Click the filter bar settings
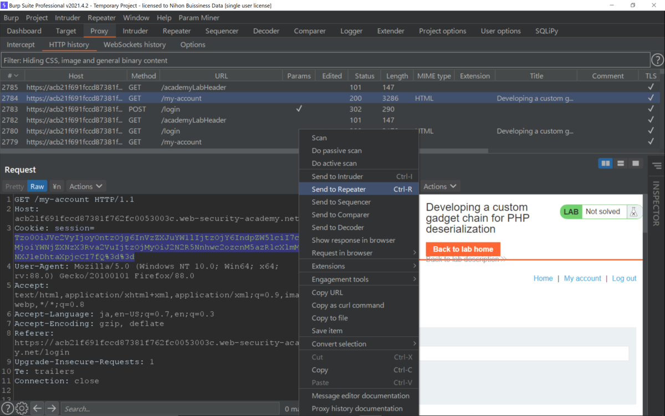The height and width of the screenshot is (416, 665). point(325,60)
